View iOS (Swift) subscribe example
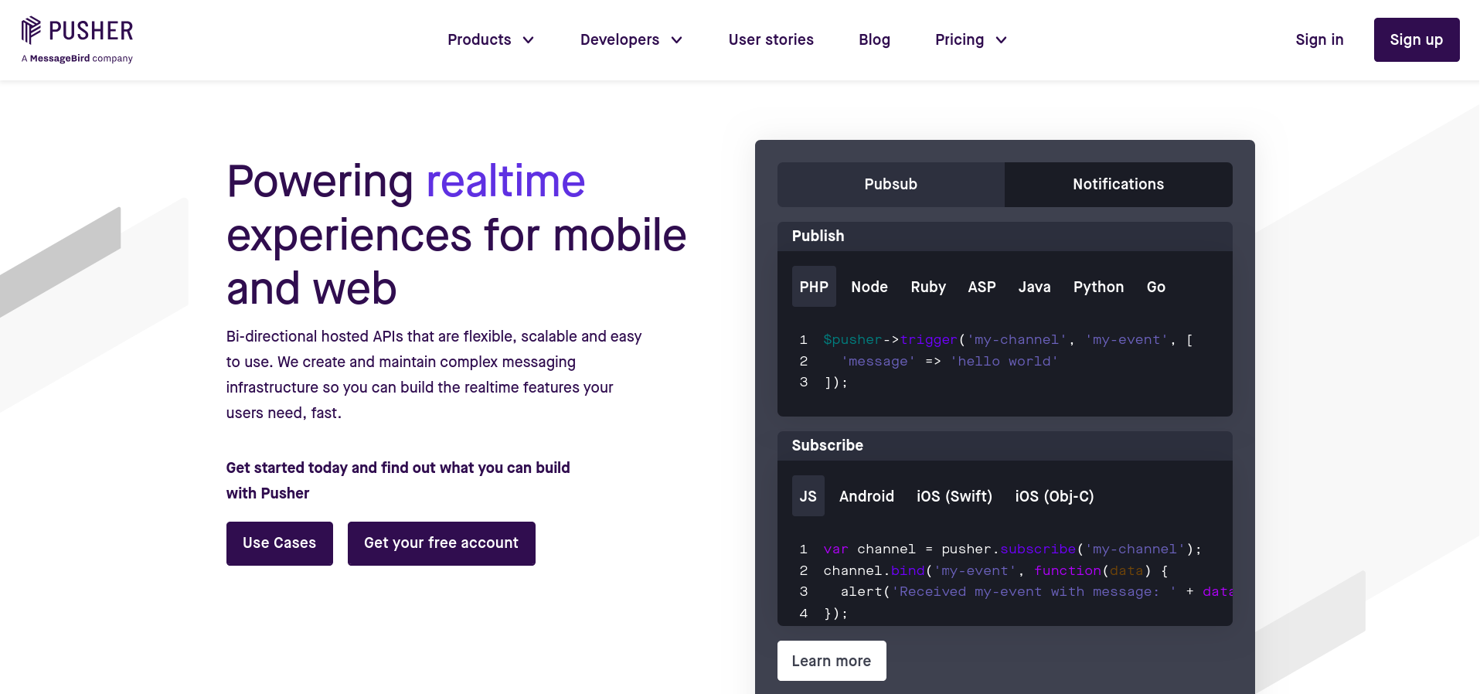Image resolution: width=1480 pixels, height=694 pixels. tap(954, 496)
